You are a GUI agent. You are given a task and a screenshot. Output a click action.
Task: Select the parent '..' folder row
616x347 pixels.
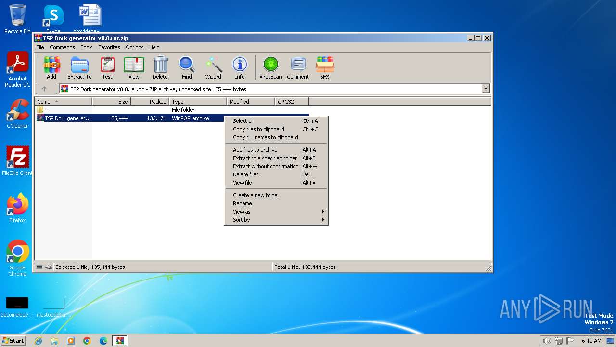(x=172, y=110)
